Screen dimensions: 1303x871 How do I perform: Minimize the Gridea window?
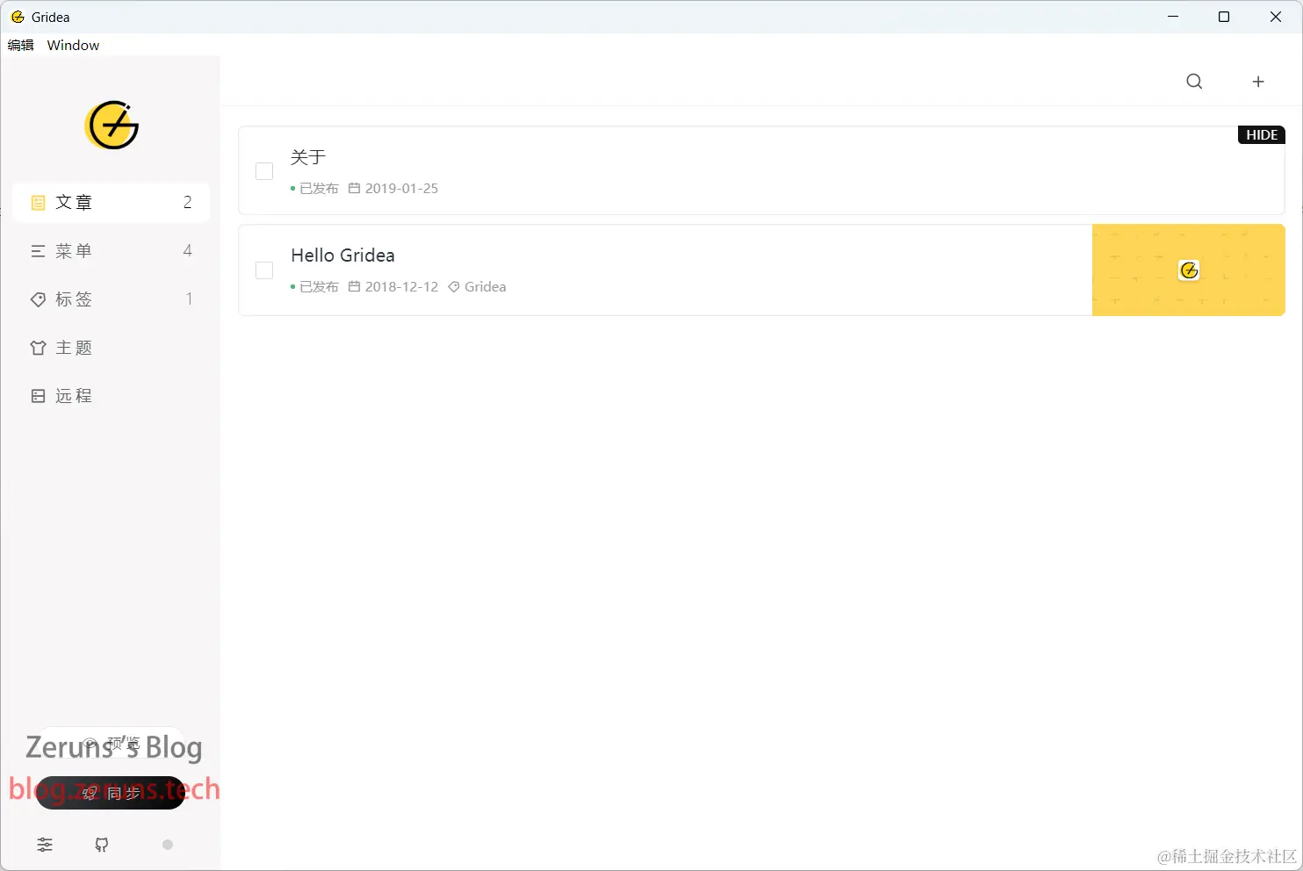[x=1173, y=17]
